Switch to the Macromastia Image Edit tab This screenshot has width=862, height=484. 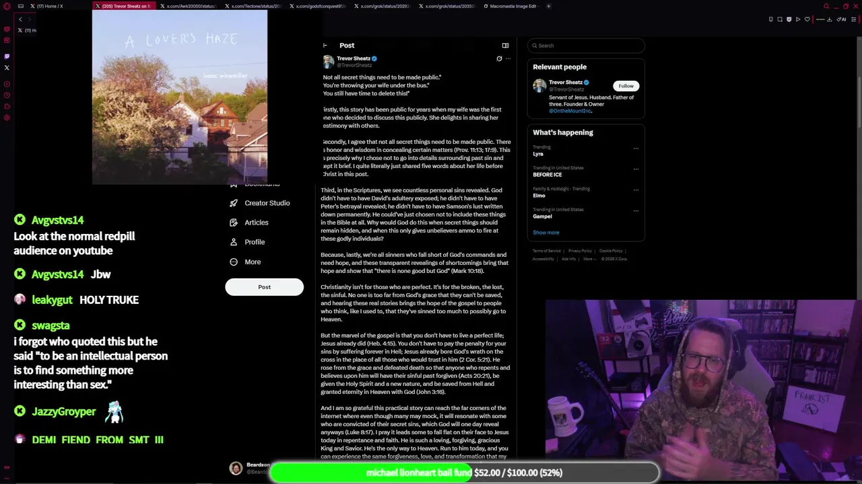510,6
